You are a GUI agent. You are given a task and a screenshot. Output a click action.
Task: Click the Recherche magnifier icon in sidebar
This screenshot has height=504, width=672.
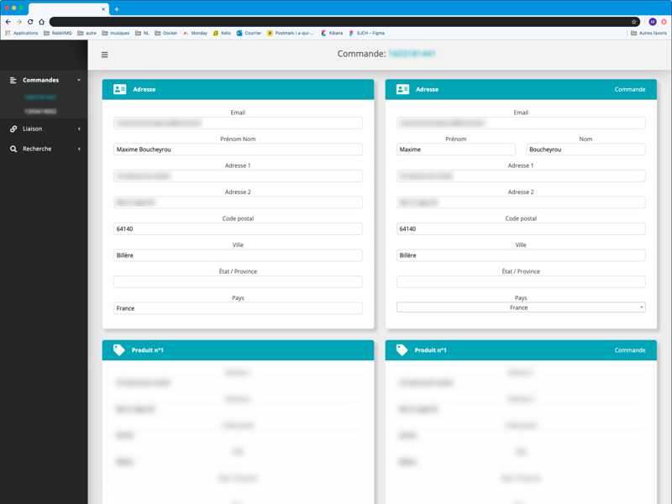click(13, 149)
